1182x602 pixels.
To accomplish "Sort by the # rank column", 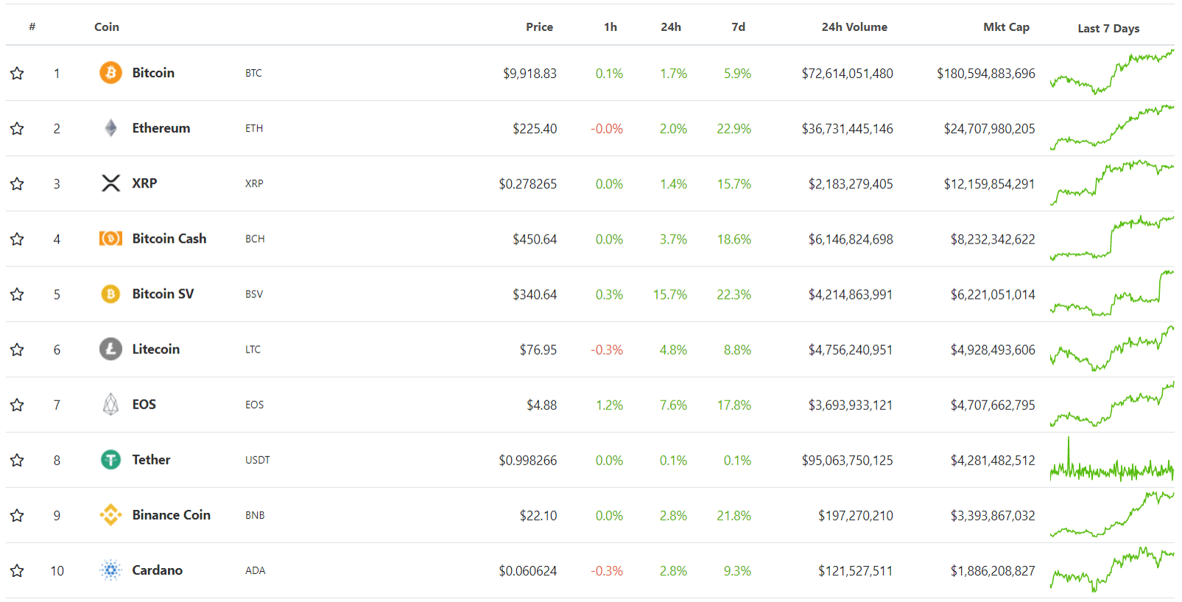I will point(32,26).
